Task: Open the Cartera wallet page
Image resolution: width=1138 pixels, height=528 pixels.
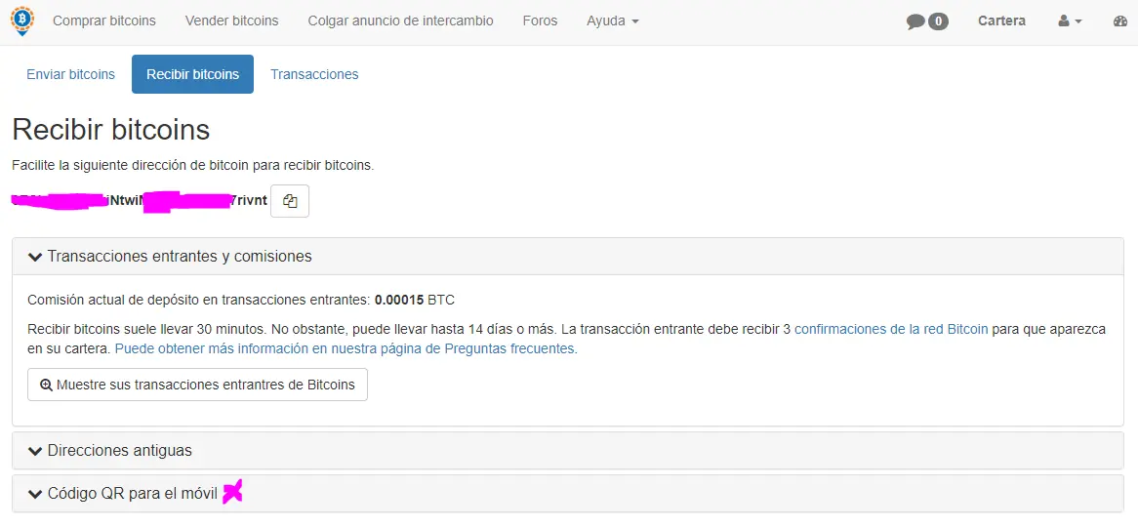Action: click(1001, 21)
